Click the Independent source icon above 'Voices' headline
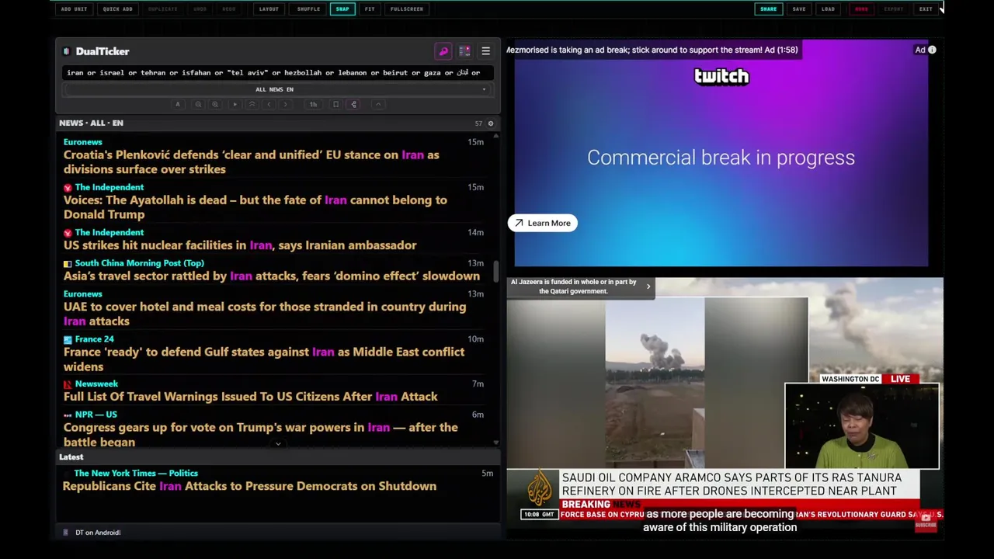The height and width of the screenshot is (559, 994). [x=68, y=187]
